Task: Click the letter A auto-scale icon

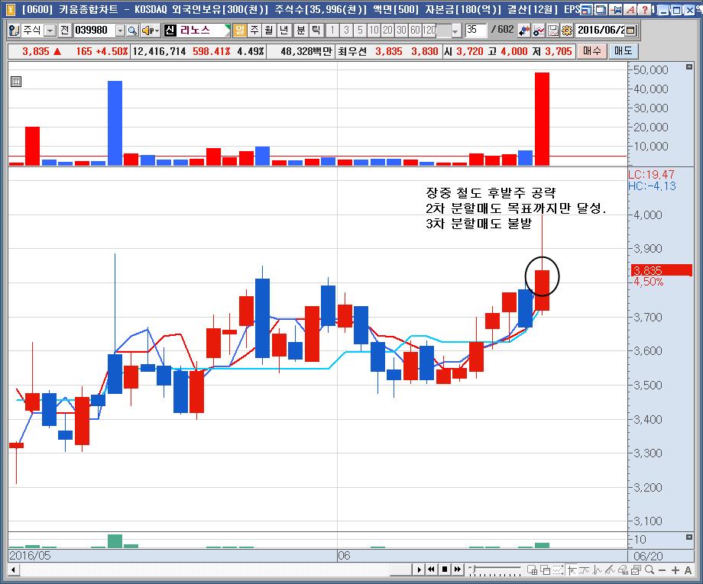Action: pyautogui.click(x=688, y=569)
